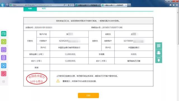Click the orange print button
Viewport: 179px width, 101px height.
coord(88,95)
